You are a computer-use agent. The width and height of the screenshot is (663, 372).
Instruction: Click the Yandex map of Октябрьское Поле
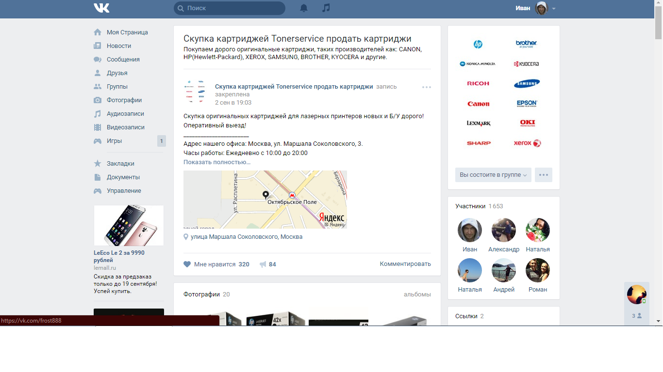click(265, 200)
